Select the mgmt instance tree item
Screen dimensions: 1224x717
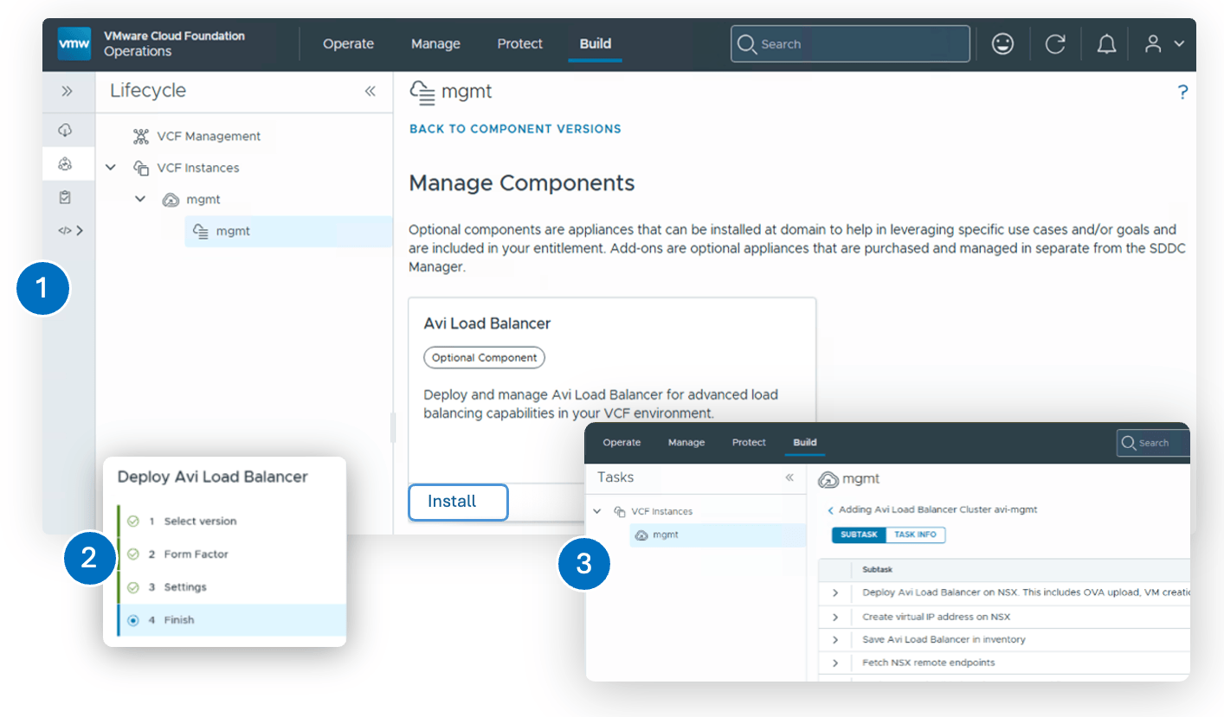(x=203, y=199)
